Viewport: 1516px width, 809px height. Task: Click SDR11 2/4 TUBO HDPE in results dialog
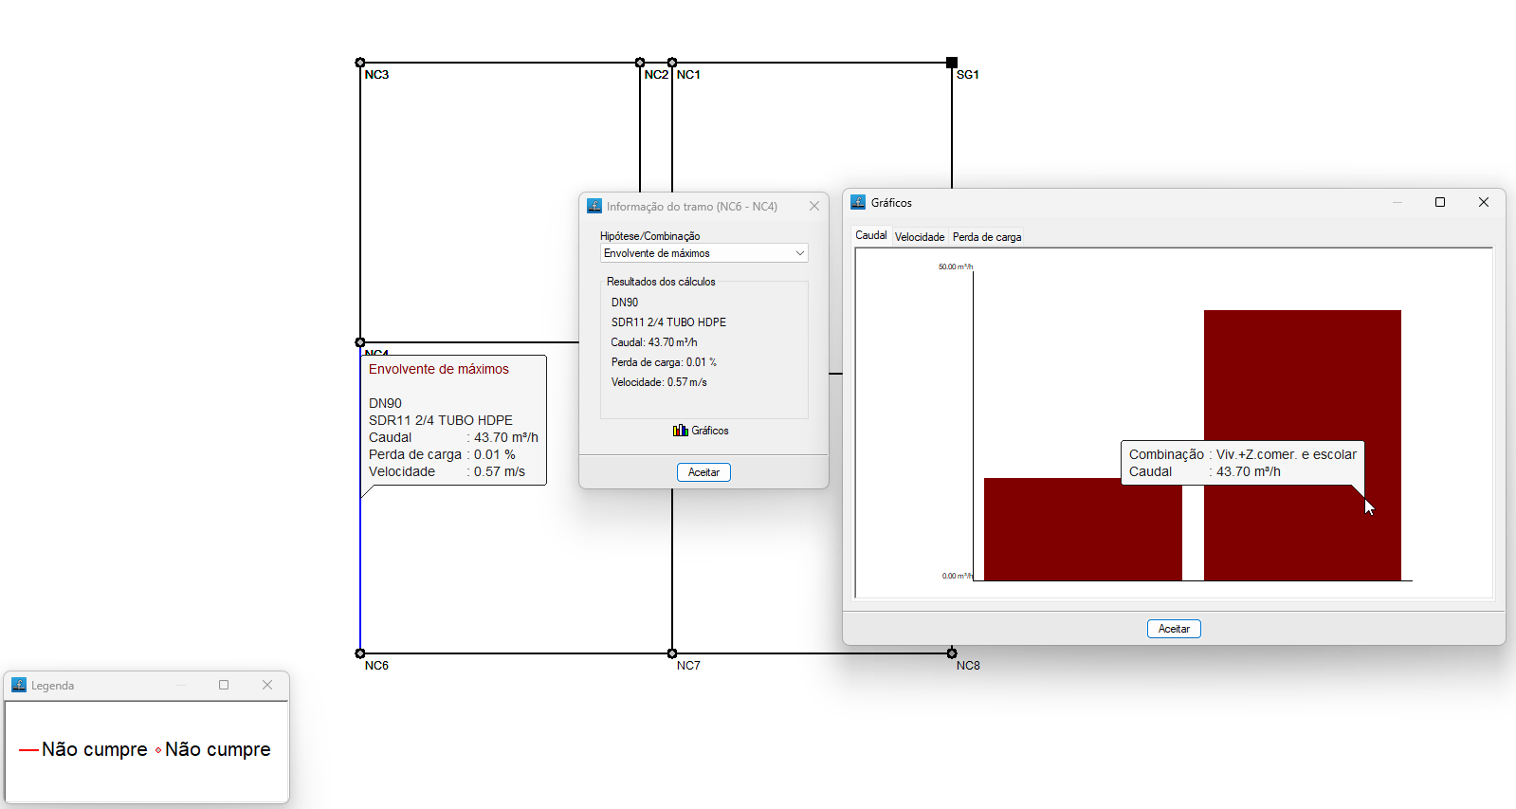point(668,322)
